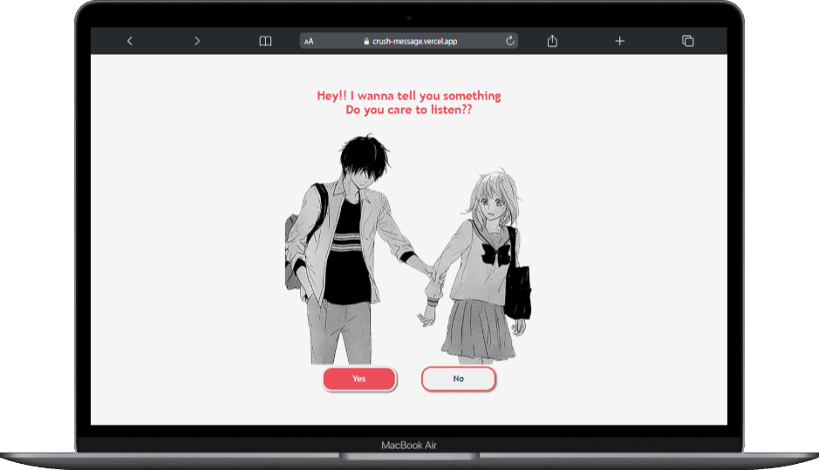
Task: Click the outlined No button
Action: [458, 378]
